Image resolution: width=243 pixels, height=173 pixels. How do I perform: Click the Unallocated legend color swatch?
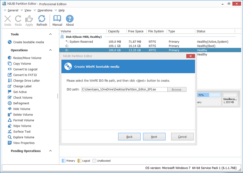click(94, 161)
